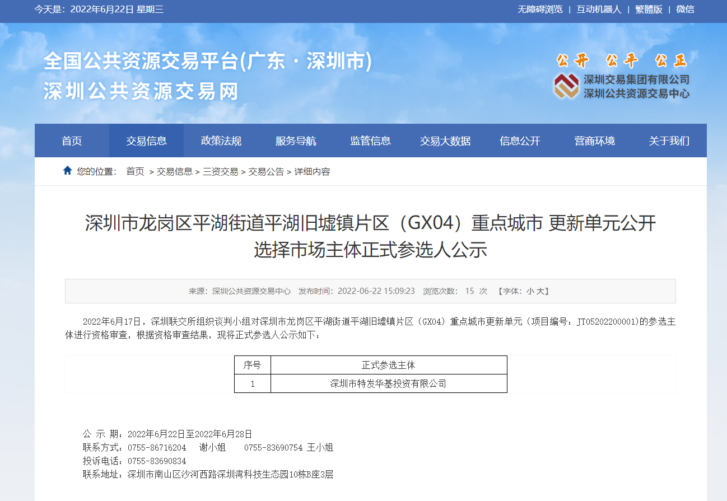Select 交易信息 navigation tab
Screen dimensions: 727x501
pyautogui.click(x=146, y=141)
